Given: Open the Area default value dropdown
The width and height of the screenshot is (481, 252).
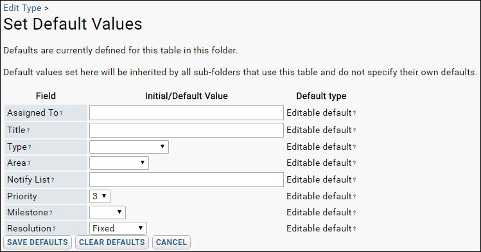Looking at the screenshot, I should [119, 163].
